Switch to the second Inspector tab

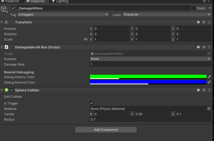pyautogui.click(x=36, y=1)
